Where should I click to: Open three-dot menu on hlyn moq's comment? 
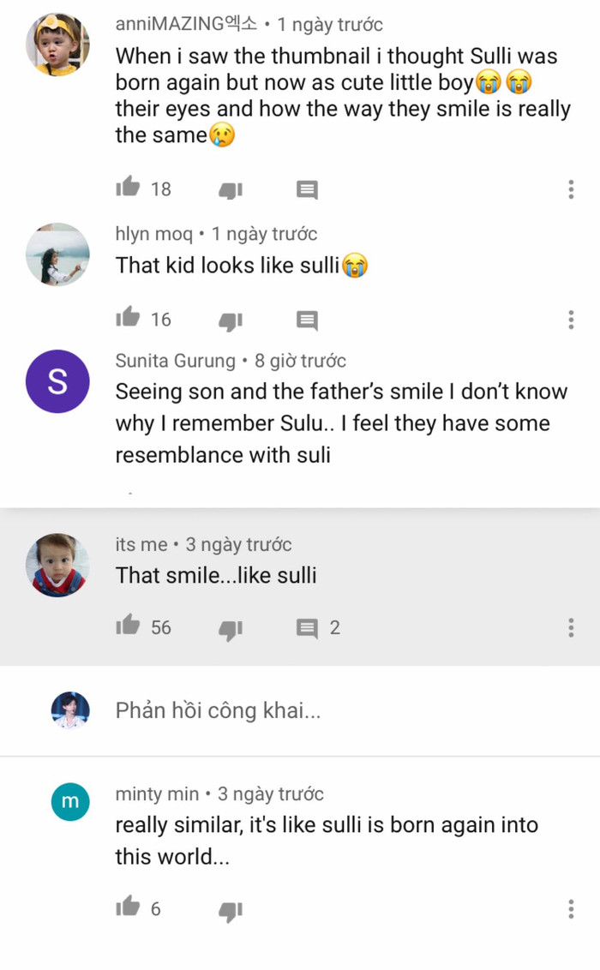[571, 320]
